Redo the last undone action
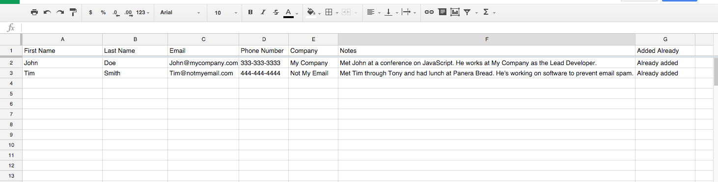The image size is (718, 182). 60,12
